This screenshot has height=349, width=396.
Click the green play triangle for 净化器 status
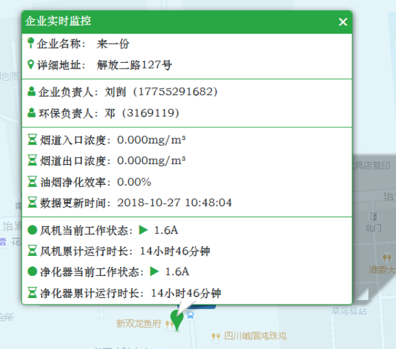click(x=154, y=271)
